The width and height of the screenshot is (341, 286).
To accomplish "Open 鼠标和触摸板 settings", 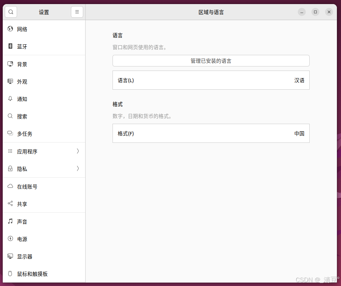I will coord(44,274).
